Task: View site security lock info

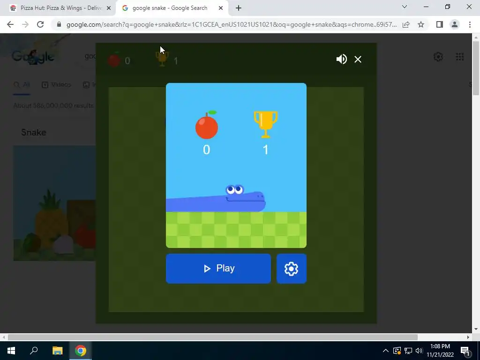Action: click(x=59, y=24)
